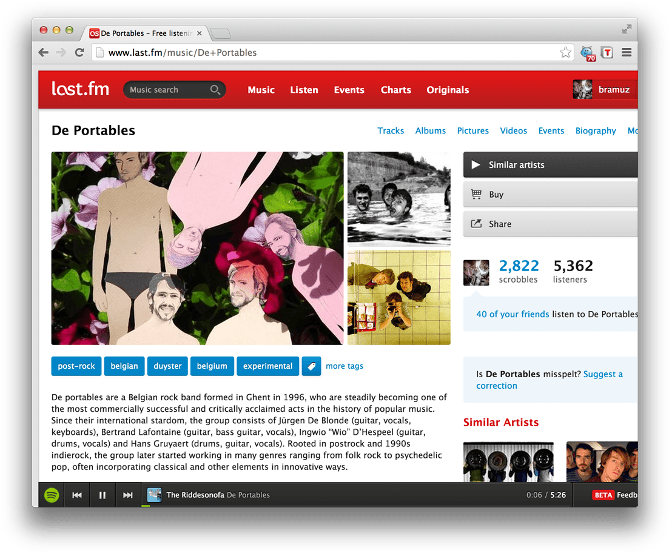Open the blue extension with 70 badge
This screenshot has height=553, width=669.
coord(588,53)
